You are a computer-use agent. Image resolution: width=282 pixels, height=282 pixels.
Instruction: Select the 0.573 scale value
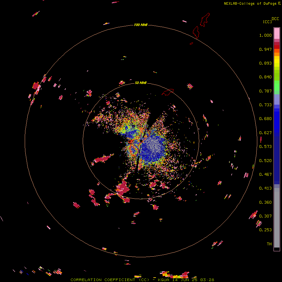265,147
